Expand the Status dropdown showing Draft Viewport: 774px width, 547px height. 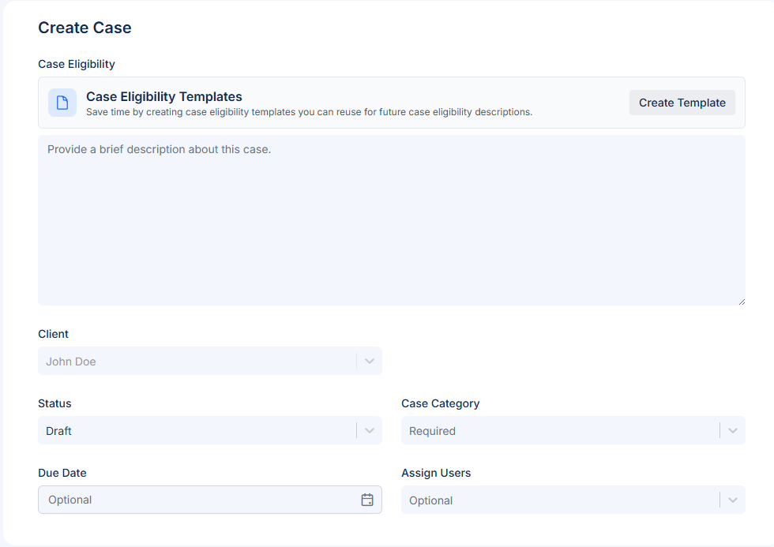(210, 430)
